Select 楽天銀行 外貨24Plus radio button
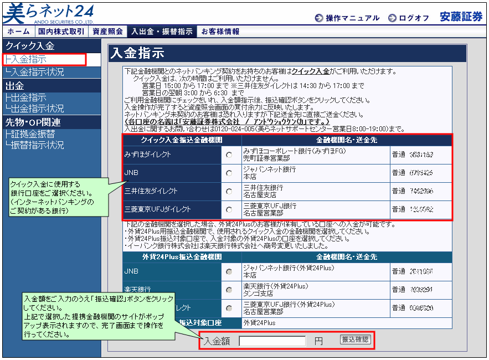Image resolution: width=489 pixels, height=360 pixels. tap(229, 290)
